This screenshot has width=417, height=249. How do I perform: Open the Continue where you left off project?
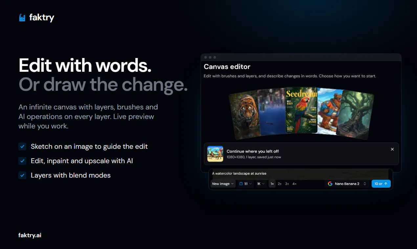pyautogui.click(x=301, y=154)
